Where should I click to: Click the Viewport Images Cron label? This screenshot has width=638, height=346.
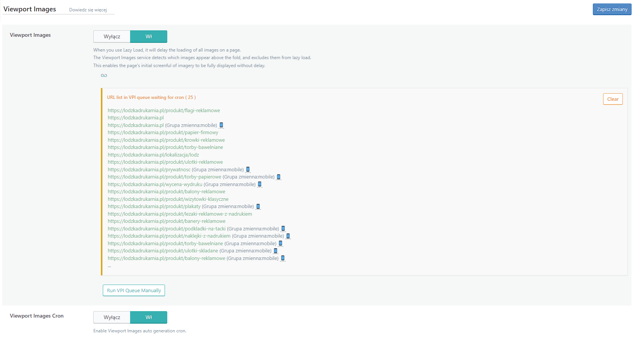point(37,316)
